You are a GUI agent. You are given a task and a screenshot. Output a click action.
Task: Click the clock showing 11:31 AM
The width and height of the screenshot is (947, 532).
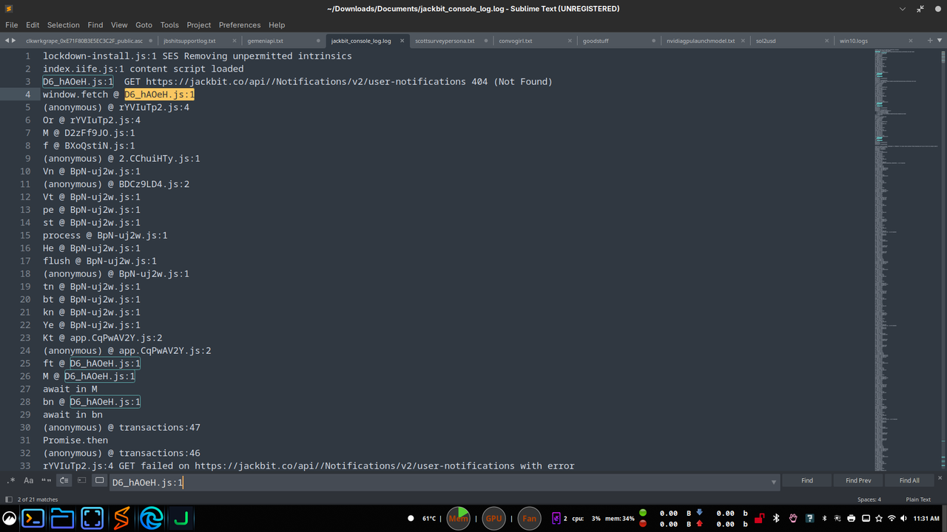[x=926, y=519]
